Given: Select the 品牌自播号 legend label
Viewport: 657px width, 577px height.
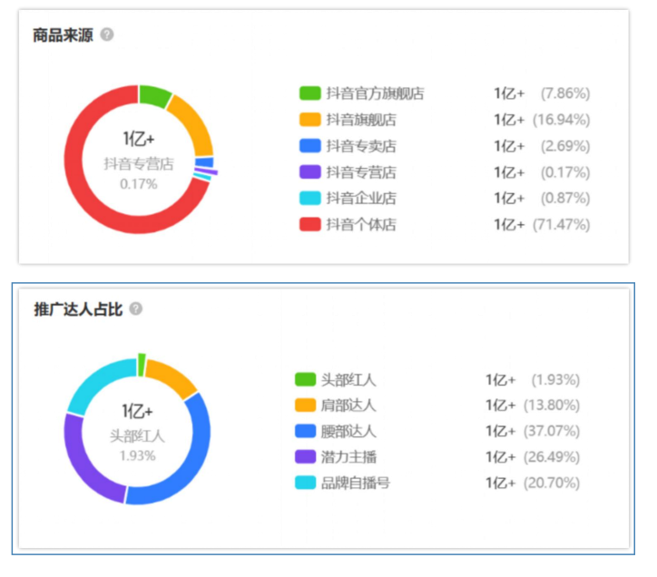Looking at the screenshot, I should coord(355,483).
